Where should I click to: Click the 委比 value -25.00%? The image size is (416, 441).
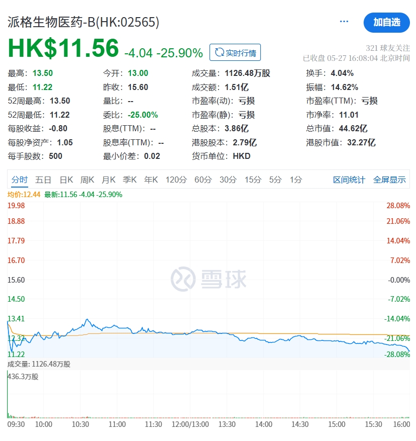coord(143,115)
